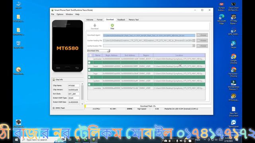The image size is (255, 143).
Task: Click Chip Info scrollbar down arrow
Action: tap(82, 104)
